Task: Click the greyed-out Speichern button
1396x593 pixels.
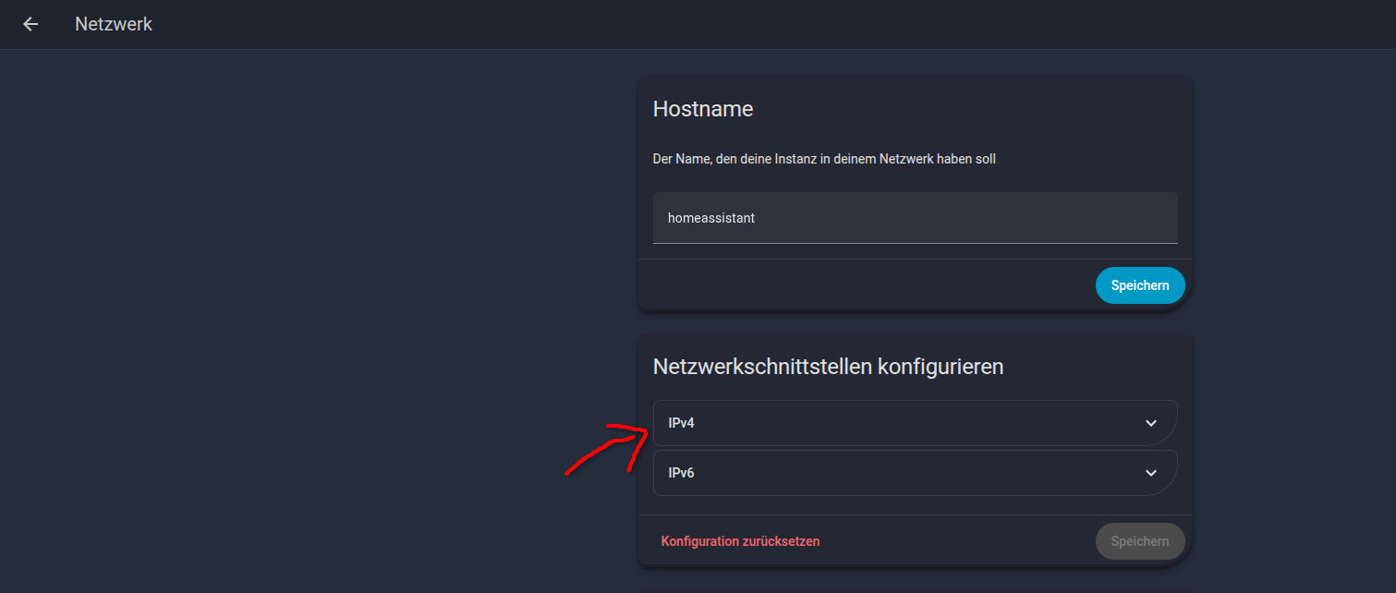Action: tap(1139, 541)
